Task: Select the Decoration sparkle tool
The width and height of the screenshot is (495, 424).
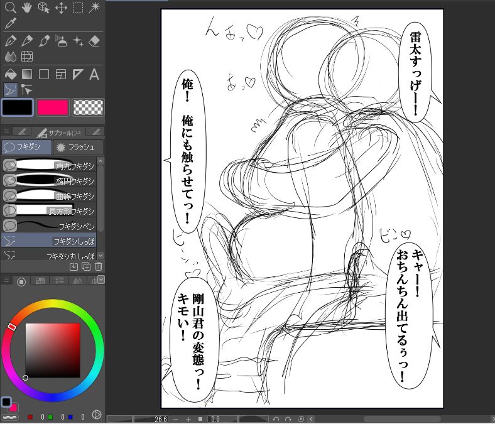Action: pos(78,41)
